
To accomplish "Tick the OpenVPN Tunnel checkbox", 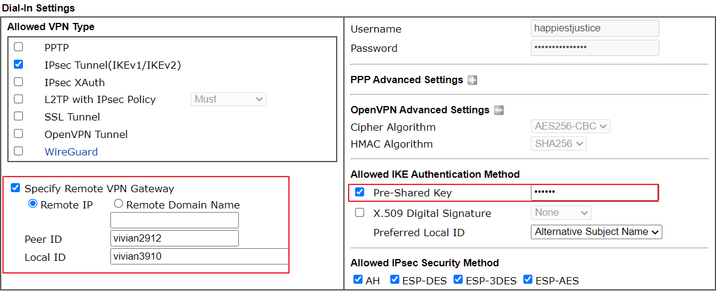I will tap(18, 134).
